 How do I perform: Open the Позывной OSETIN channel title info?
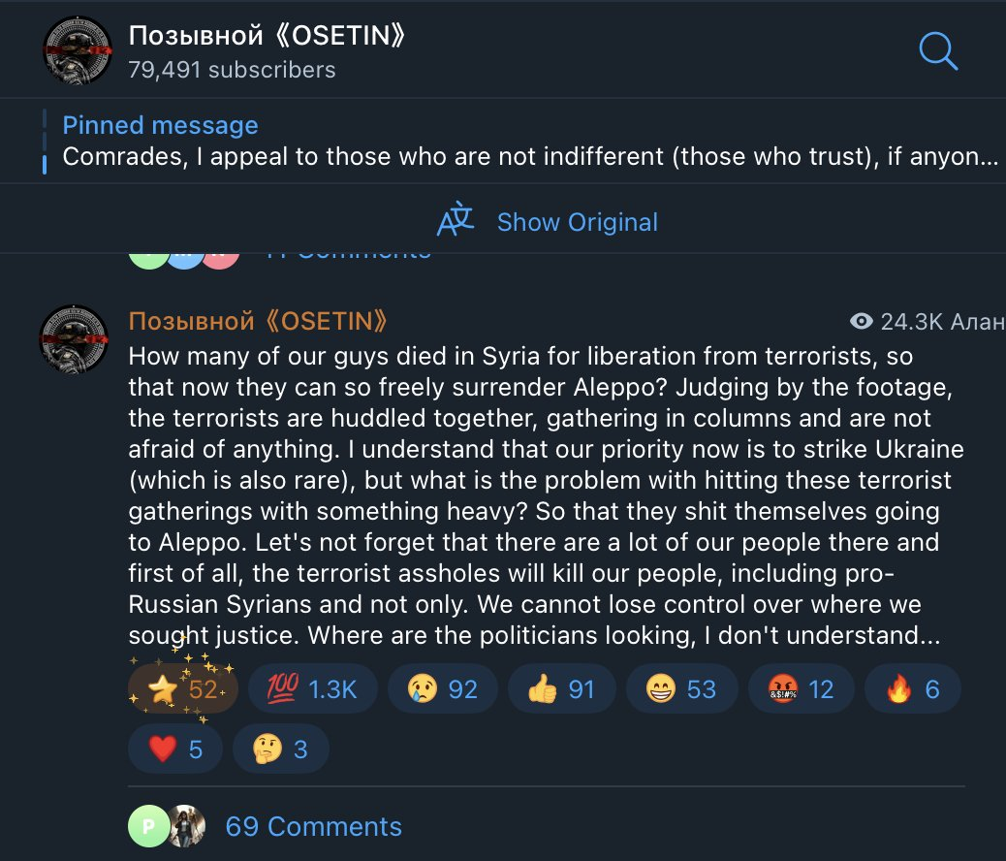pos(267,36)
